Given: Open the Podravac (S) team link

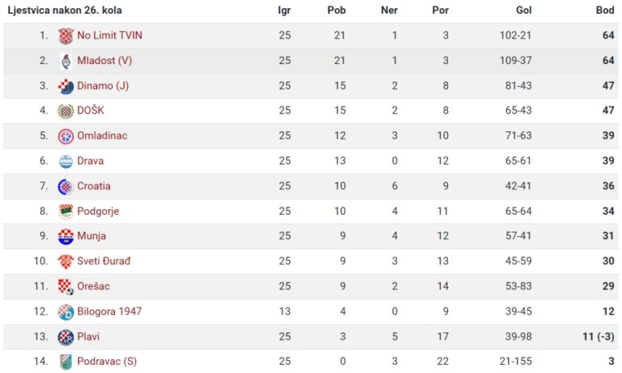Looking at the screenshot, I should pos(107,361).
